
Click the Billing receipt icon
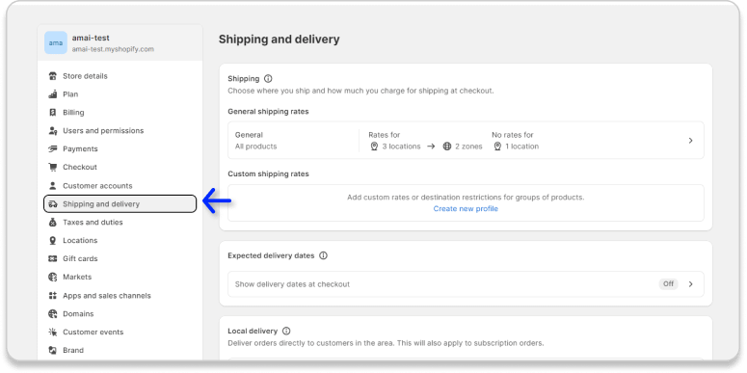pyautogui.click(x=53, y=113)
